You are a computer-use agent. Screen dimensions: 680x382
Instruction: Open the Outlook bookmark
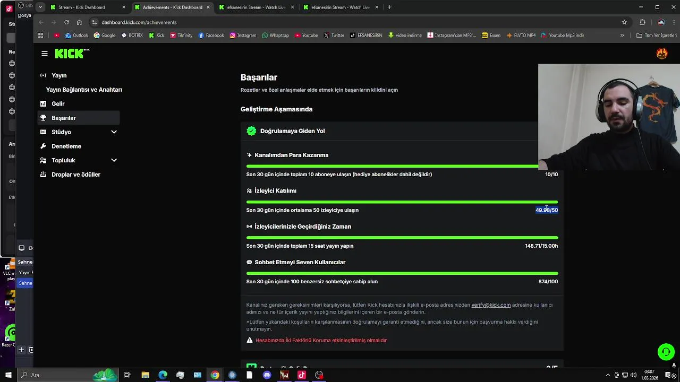click(76, 36)
